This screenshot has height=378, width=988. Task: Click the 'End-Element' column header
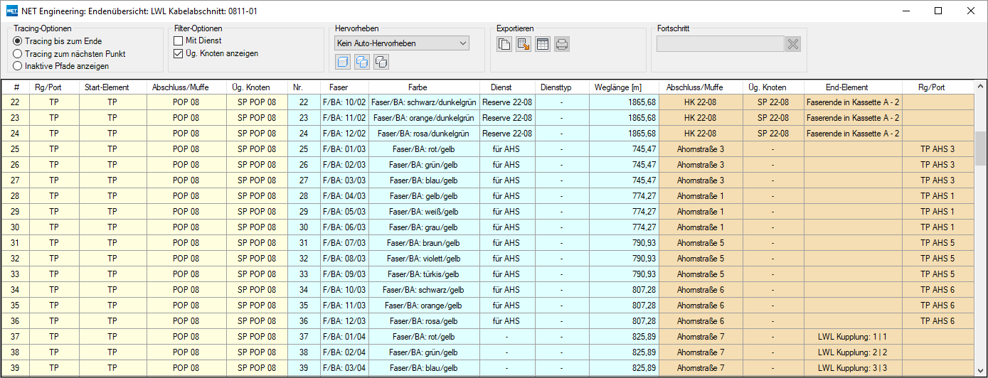pyautogui.click(x=852, y=87)
